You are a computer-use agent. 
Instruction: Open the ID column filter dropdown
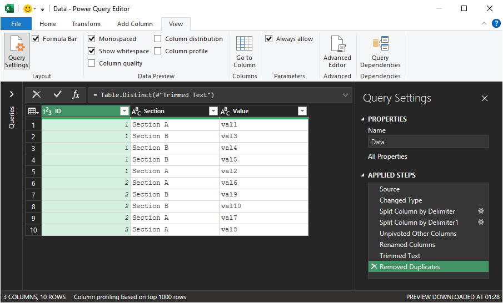(124, 111)
